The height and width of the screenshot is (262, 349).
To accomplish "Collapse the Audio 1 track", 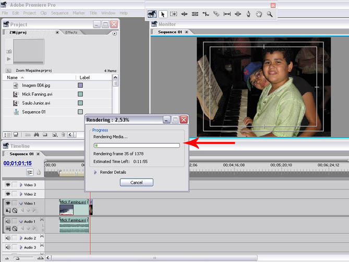I will coord(21,221).
